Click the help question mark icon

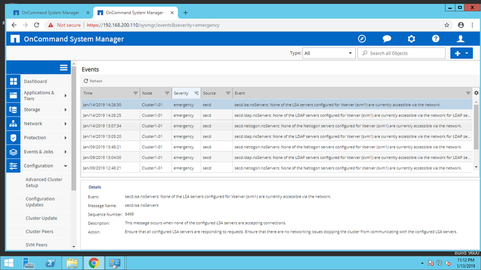click(436, 39)
